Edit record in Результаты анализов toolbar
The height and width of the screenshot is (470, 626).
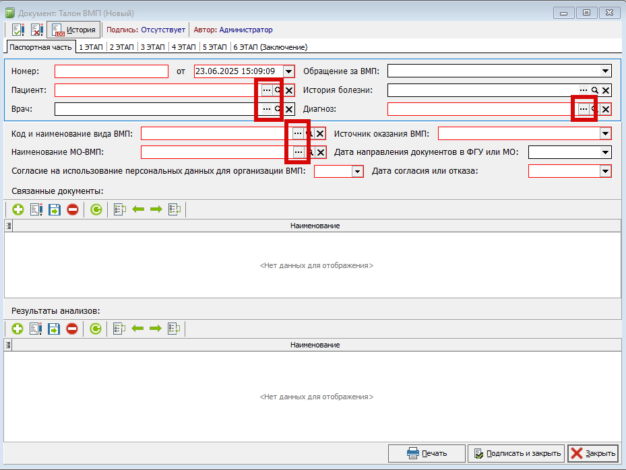coord(36,329)
